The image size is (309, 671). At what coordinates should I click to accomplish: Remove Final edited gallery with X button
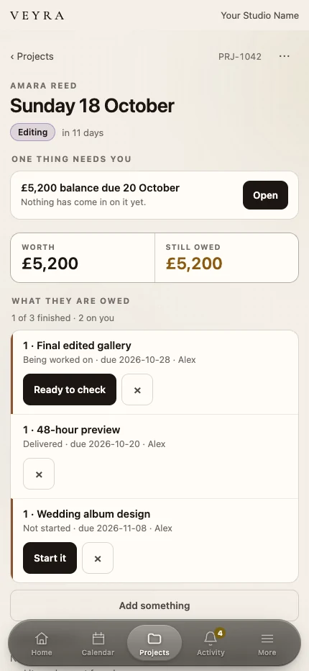pyautogui.click(x=137, y=389)
